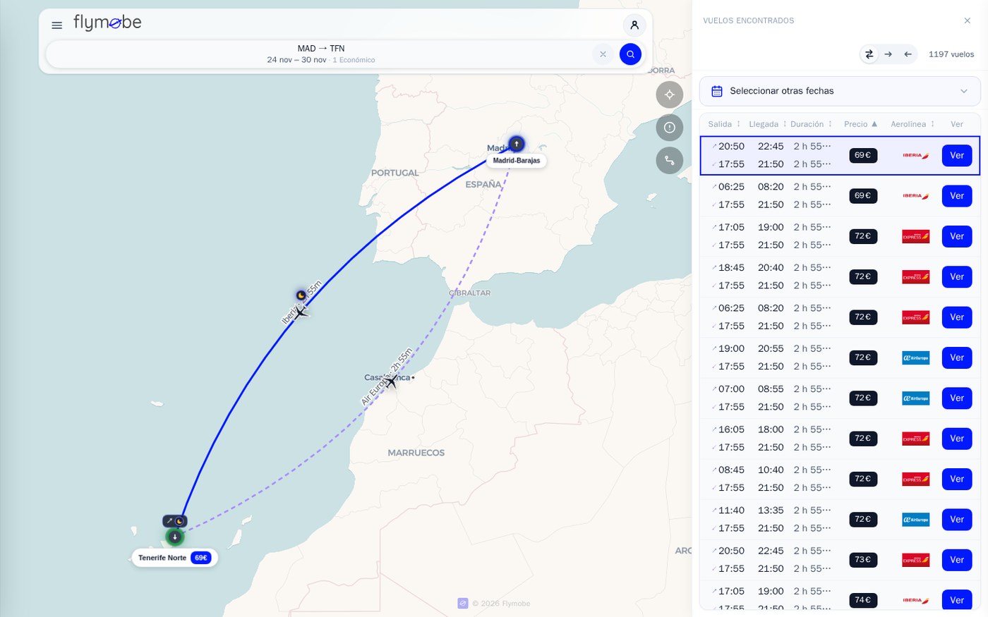This screenshot has height=617, width=988.
Task: Select the 17:05 Iberia Express 72€ row price
Action: 863,236
